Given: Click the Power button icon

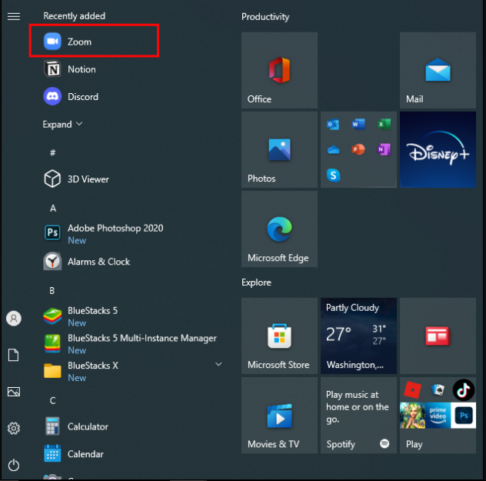Looking at the screenshot, I should point(14,465).
